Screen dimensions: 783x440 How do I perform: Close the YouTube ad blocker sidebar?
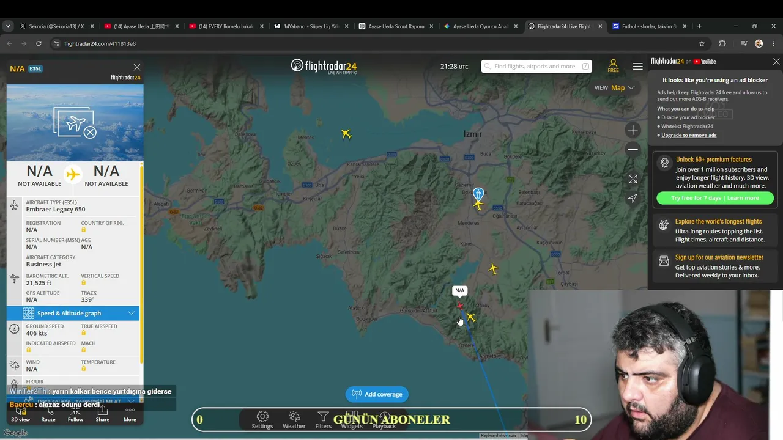point(776,62)
